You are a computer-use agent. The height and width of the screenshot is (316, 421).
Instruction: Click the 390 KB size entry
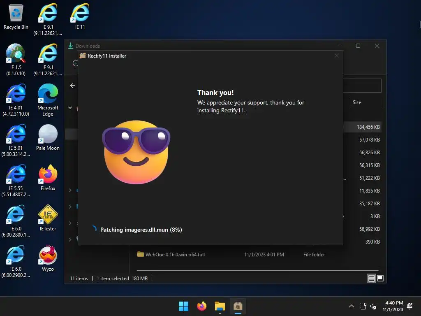pyautogui.click(x=372, y=242)
